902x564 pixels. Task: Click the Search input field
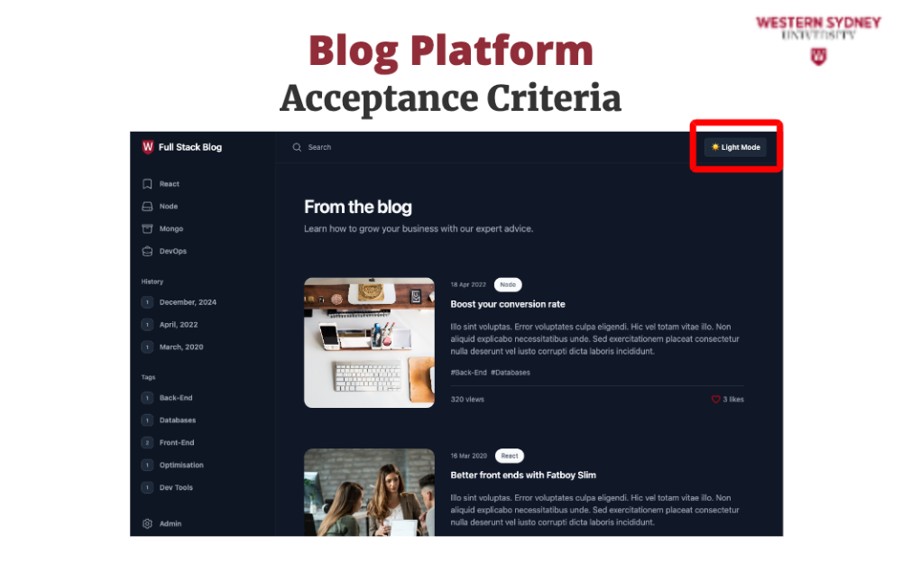point(483,147)
